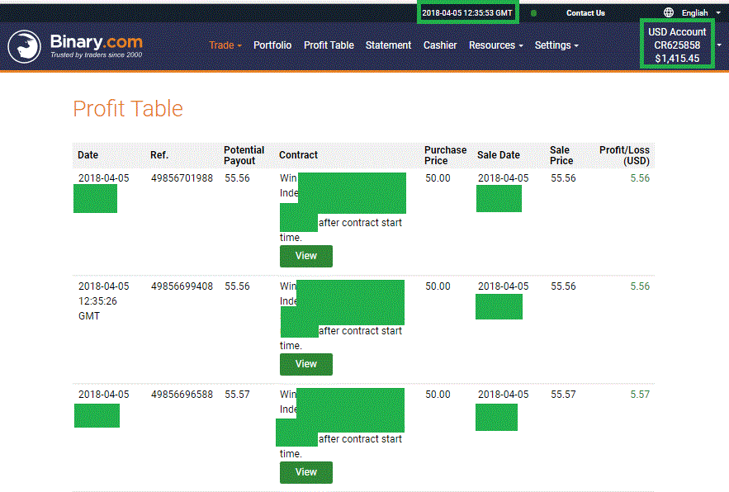This screenshot has height=492, width=729.
Task: Click the 5.57 profit value
Action: pyautogui.click(x=640, y=395)
